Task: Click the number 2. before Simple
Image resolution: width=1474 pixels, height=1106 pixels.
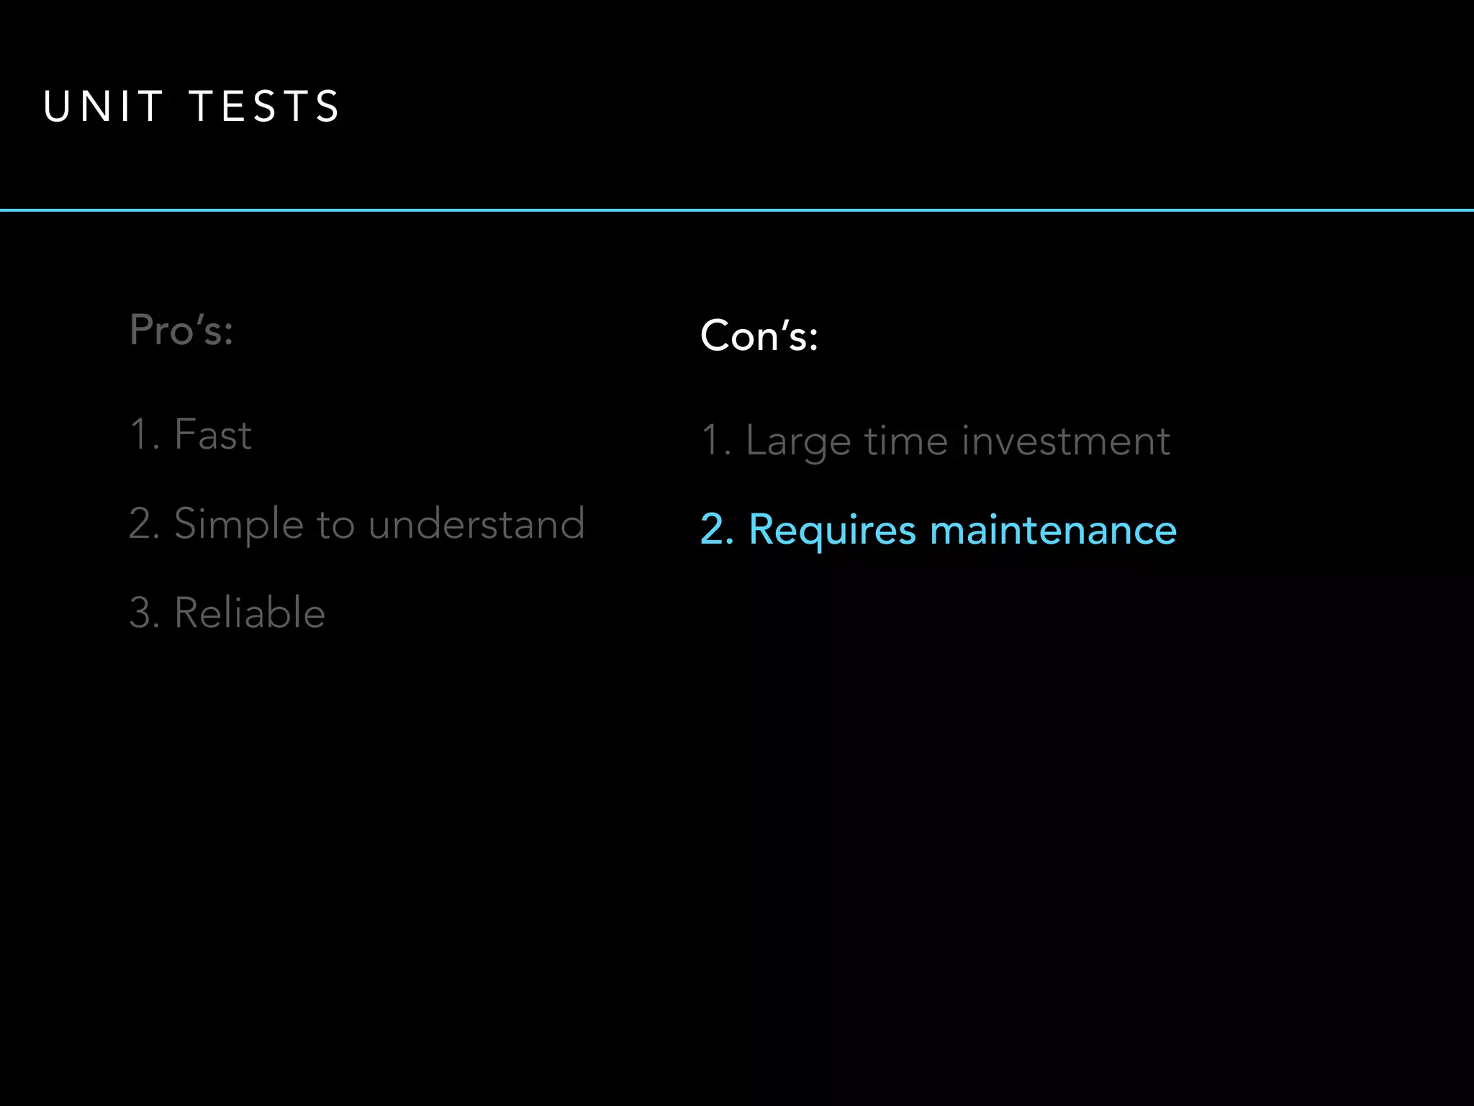Action: click(144, 523)
